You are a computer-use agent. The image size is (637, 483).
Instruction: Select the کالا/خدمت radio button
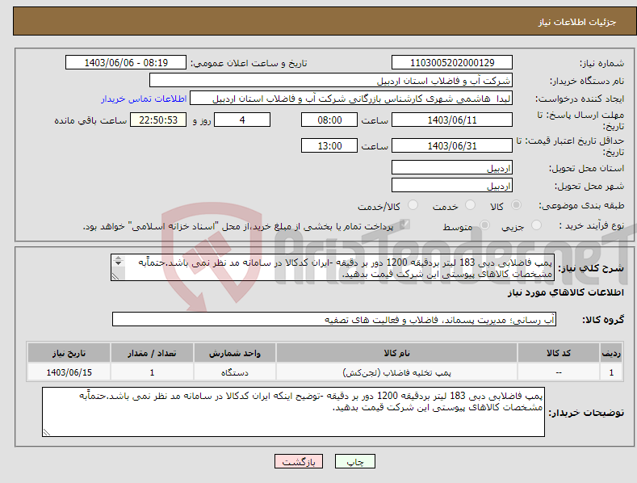click(413, 205)
